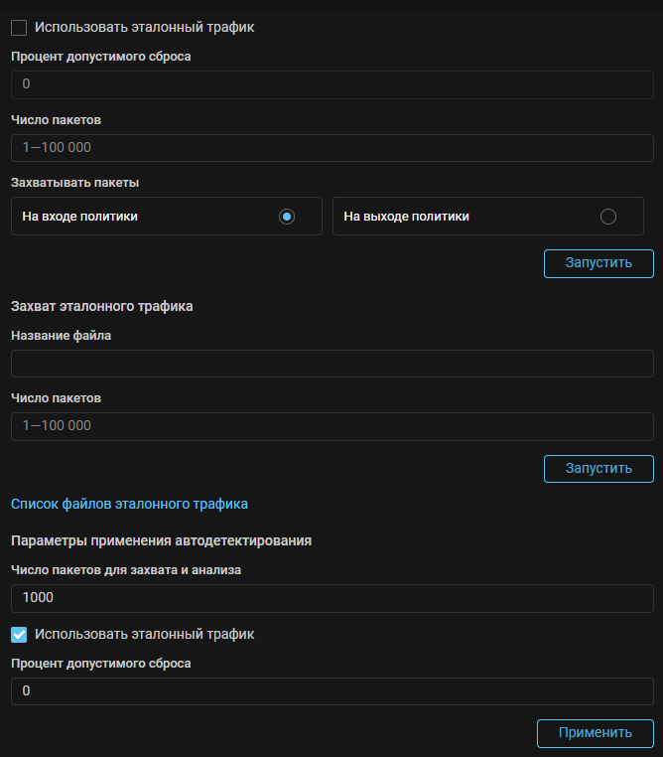Choose the 'На выходе политики' radio option
663x757 pixels.
point(608,217)
